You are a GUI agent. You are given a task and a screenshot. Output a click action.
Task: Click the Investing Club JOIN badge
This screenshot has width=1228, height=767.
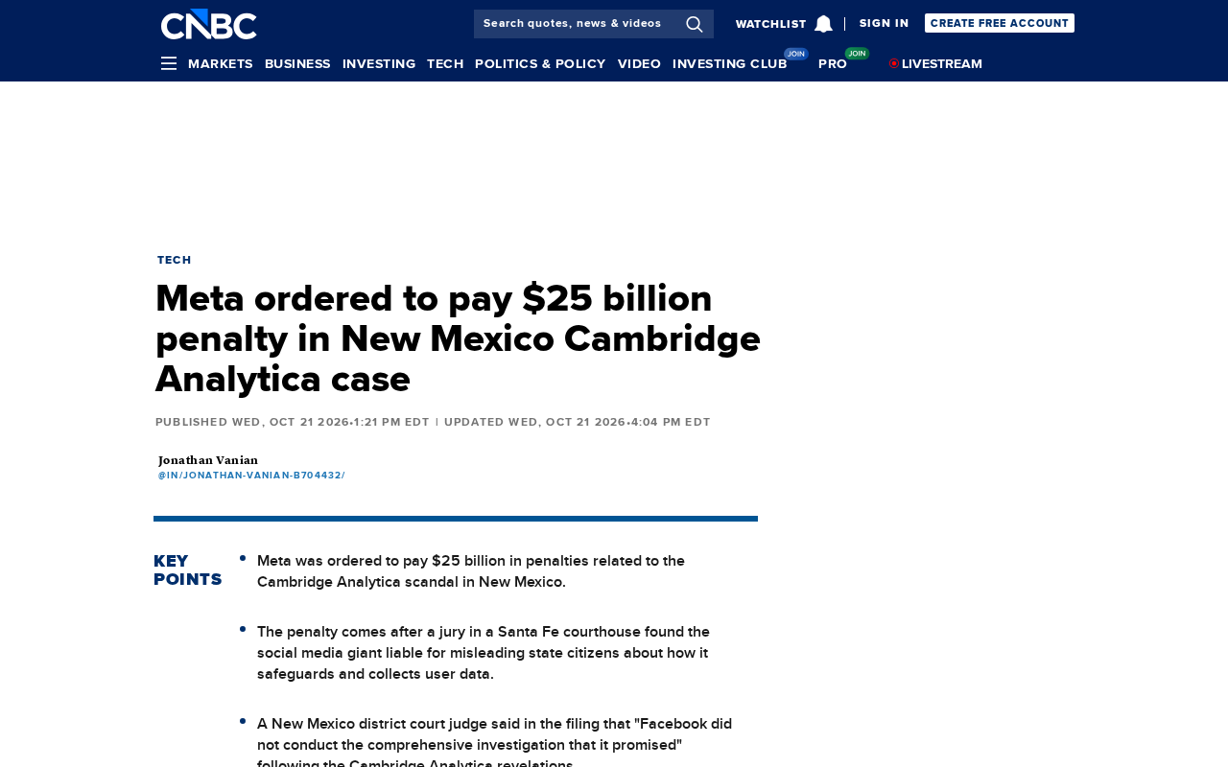(796, 54)
